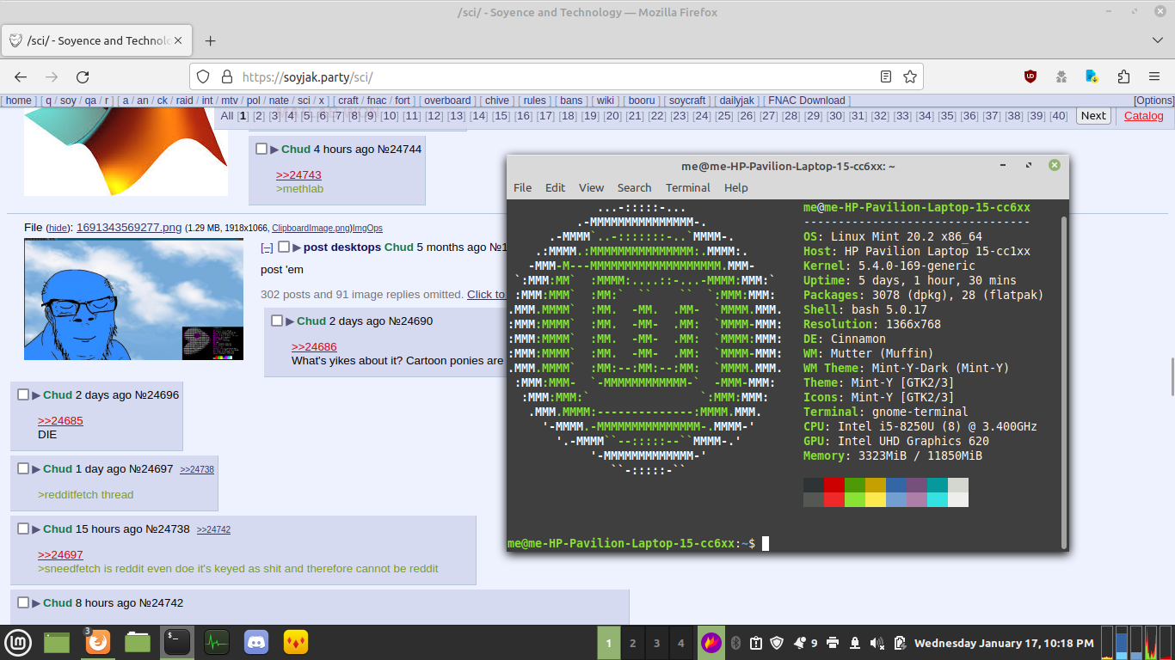1175x660 pixels.
Task: Open the board [Options] link
Action: (1153, 101)
